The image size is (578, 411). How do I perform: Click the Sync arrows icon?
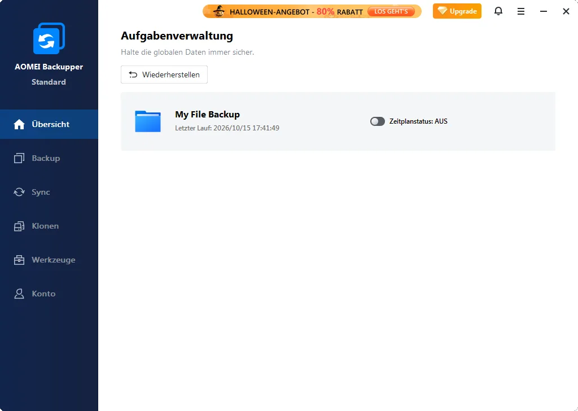click(19, 192)
